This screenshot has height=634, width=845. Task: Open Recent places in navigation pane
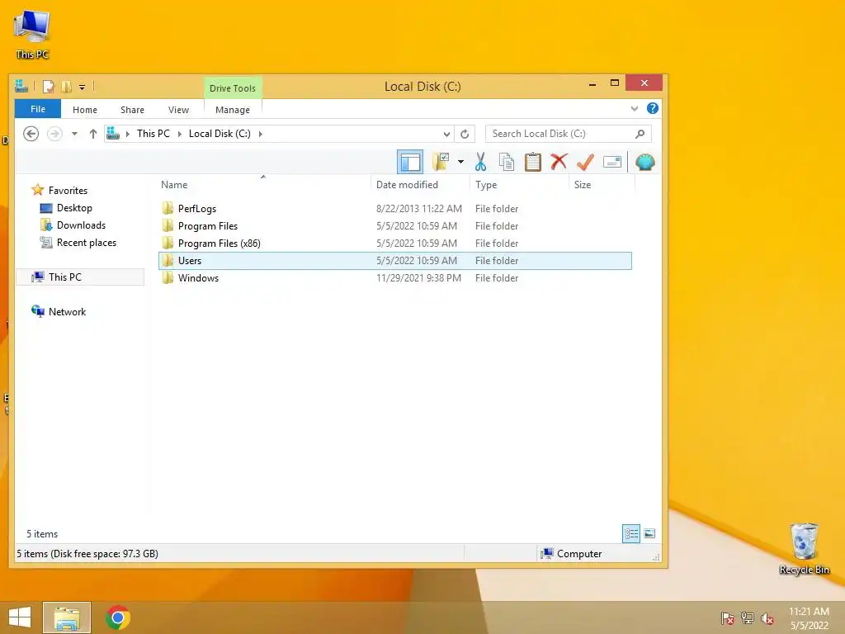pyautogui.click(x=86, y=243)
